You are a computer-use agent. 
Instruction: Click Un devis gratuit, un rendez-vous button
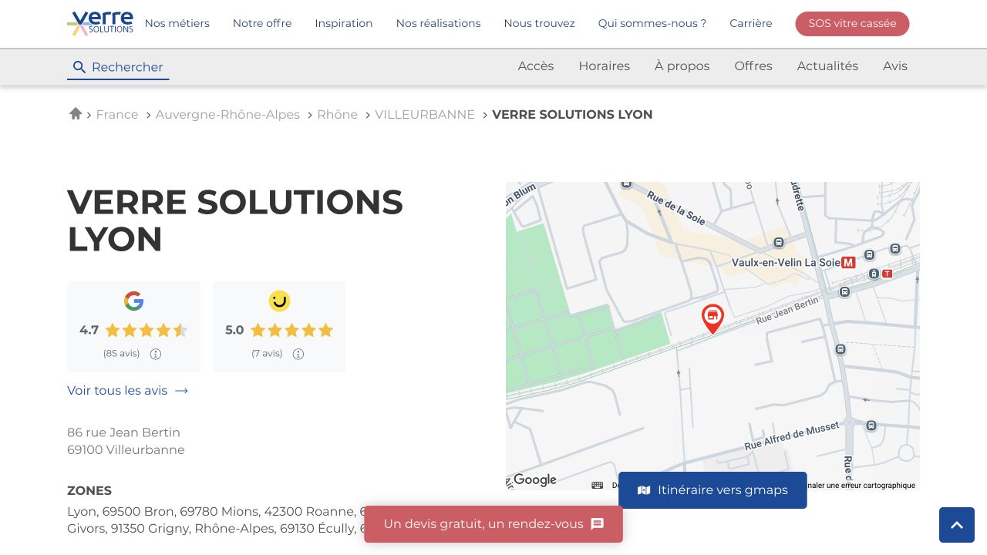click(493, 524)
